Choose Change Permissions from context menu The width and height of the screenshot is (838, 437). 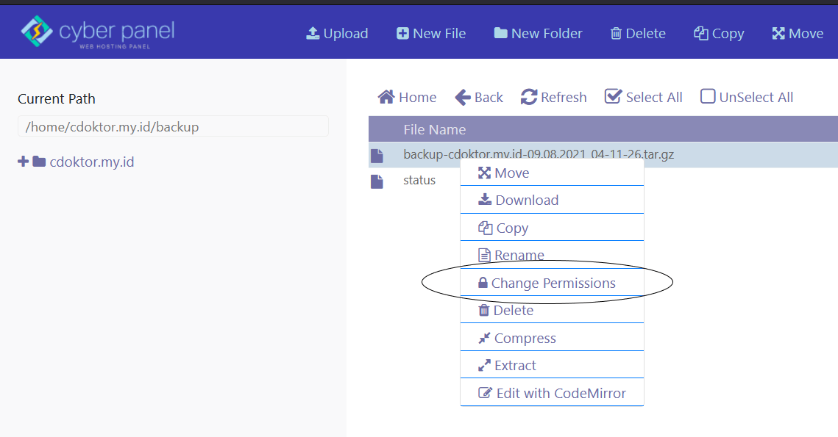(552, 283)
